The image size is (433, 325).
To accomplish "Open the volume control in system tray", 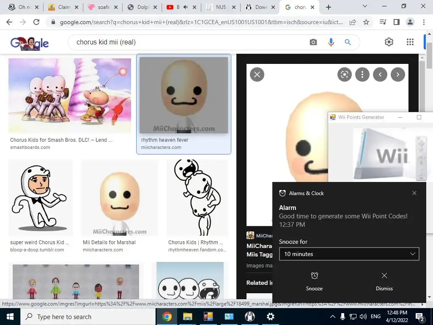I will 363,317.
